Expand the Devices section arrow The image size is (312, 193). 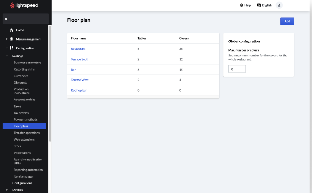click(x=7, y=190)
